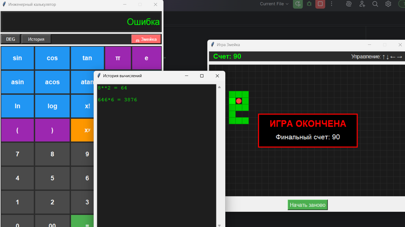Open search everywhere magnifier icon

point(375,4)
